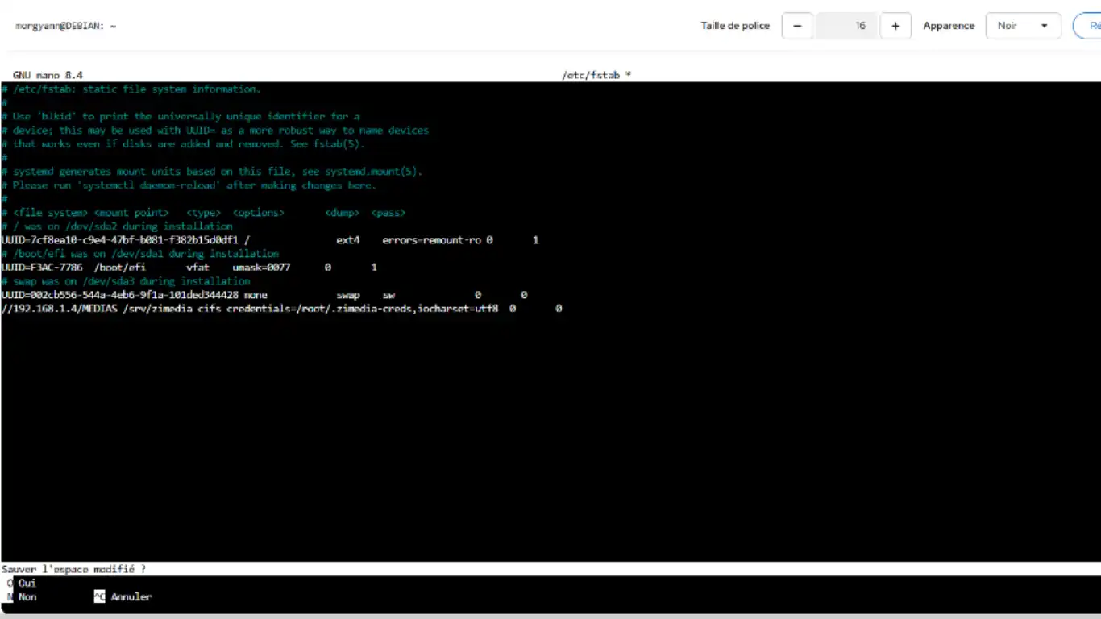Click the CIFS line //192.168.1.4/MEDIAS
The image size is (1101, 619).
click(281, 309)
